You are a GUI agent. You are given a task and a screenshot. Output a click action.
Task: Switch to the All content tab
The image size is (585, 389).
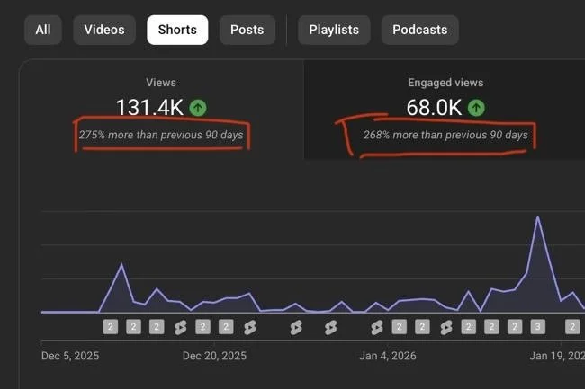43,30
